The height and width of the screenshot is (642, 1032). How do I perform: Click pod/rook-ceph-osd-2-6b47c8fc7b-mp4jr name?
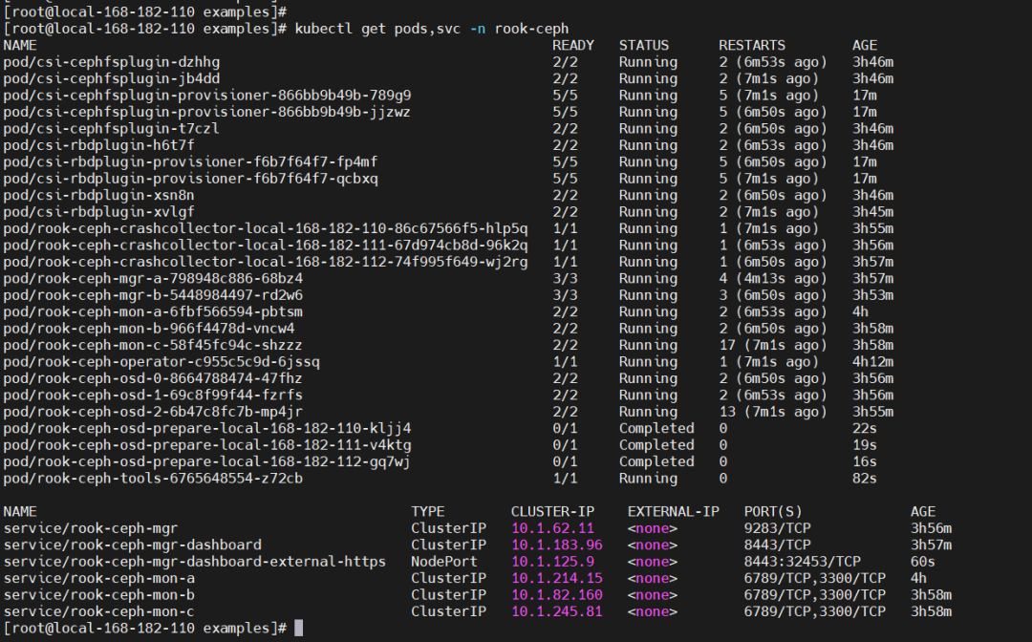tap(153, 412)
